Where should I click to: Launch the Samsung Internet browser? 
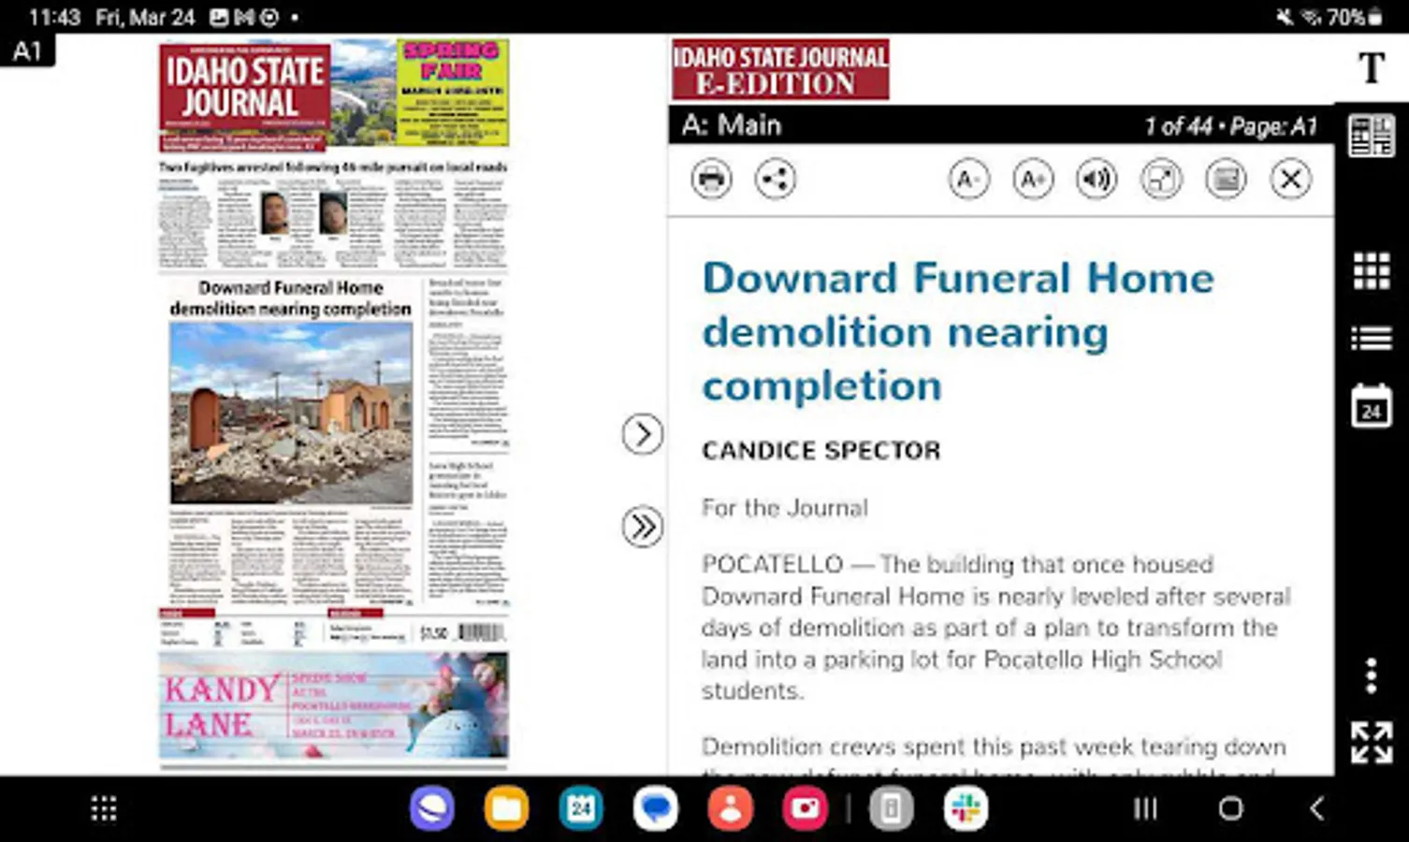click(432, 808)
